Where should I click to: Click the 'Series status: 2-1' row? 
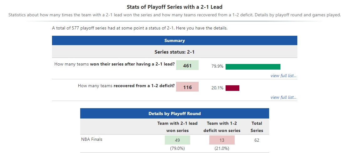175,52
